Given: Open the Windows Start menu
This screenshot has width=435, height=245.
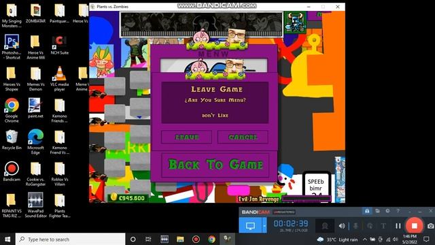Looking at the screenshot, I should point(7,239).
